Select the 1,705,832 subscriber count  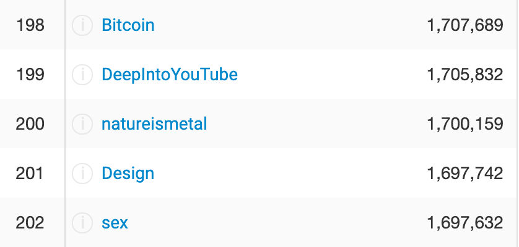[x=465, y=75]
